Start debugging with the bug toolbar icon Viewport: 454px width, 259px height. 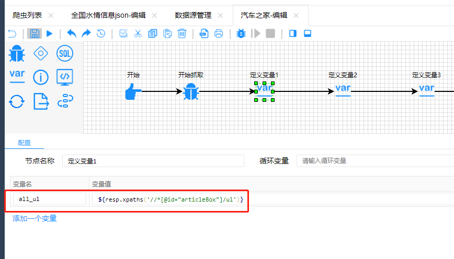pos(241,33)
